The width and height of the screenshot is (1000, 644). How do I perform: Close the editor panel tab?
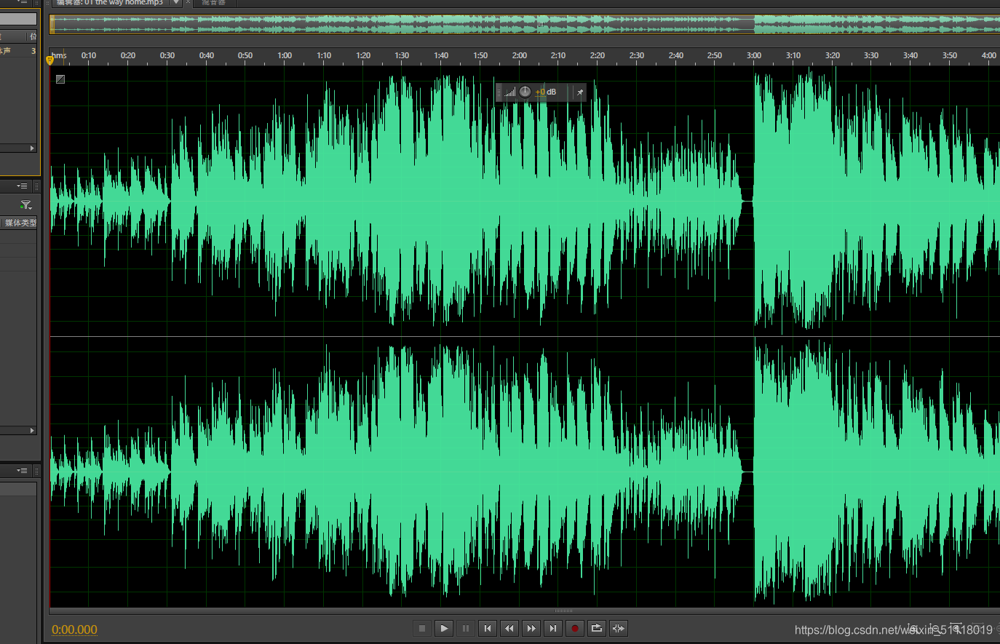188,2
